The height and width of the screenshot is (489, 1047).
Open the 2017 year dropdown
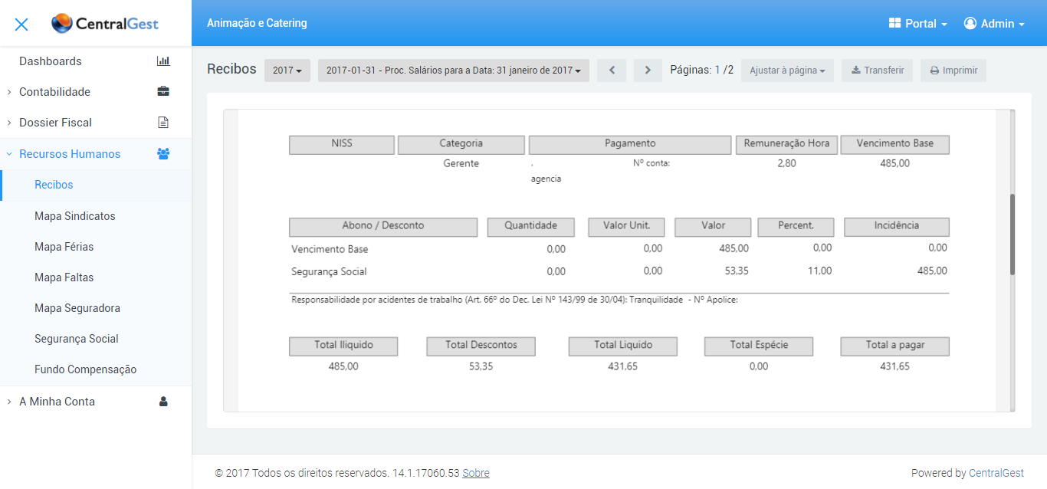point(287,71)
